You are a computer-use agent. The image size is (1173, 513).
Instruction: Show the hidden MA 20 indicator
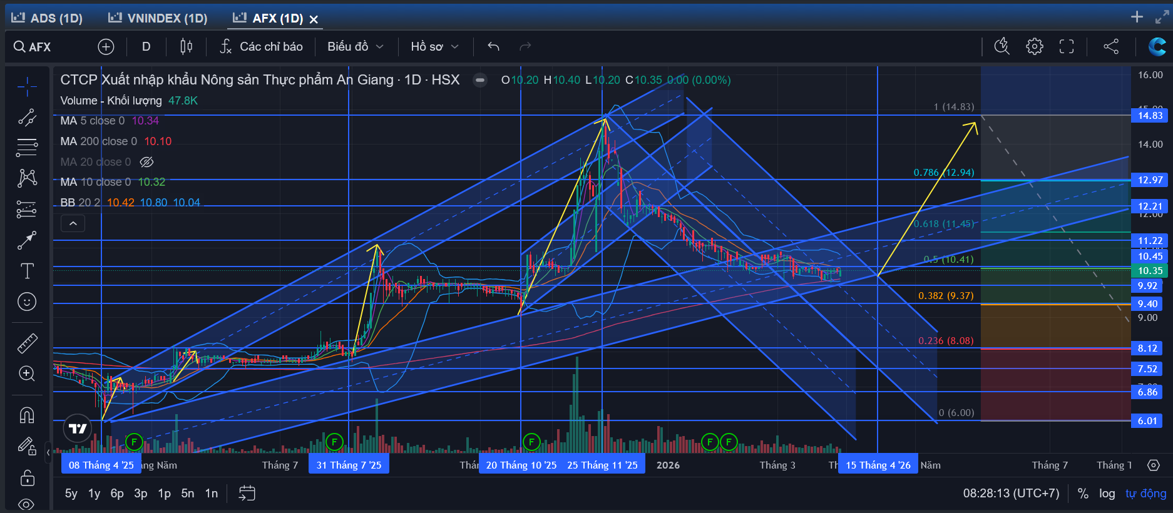146,162
